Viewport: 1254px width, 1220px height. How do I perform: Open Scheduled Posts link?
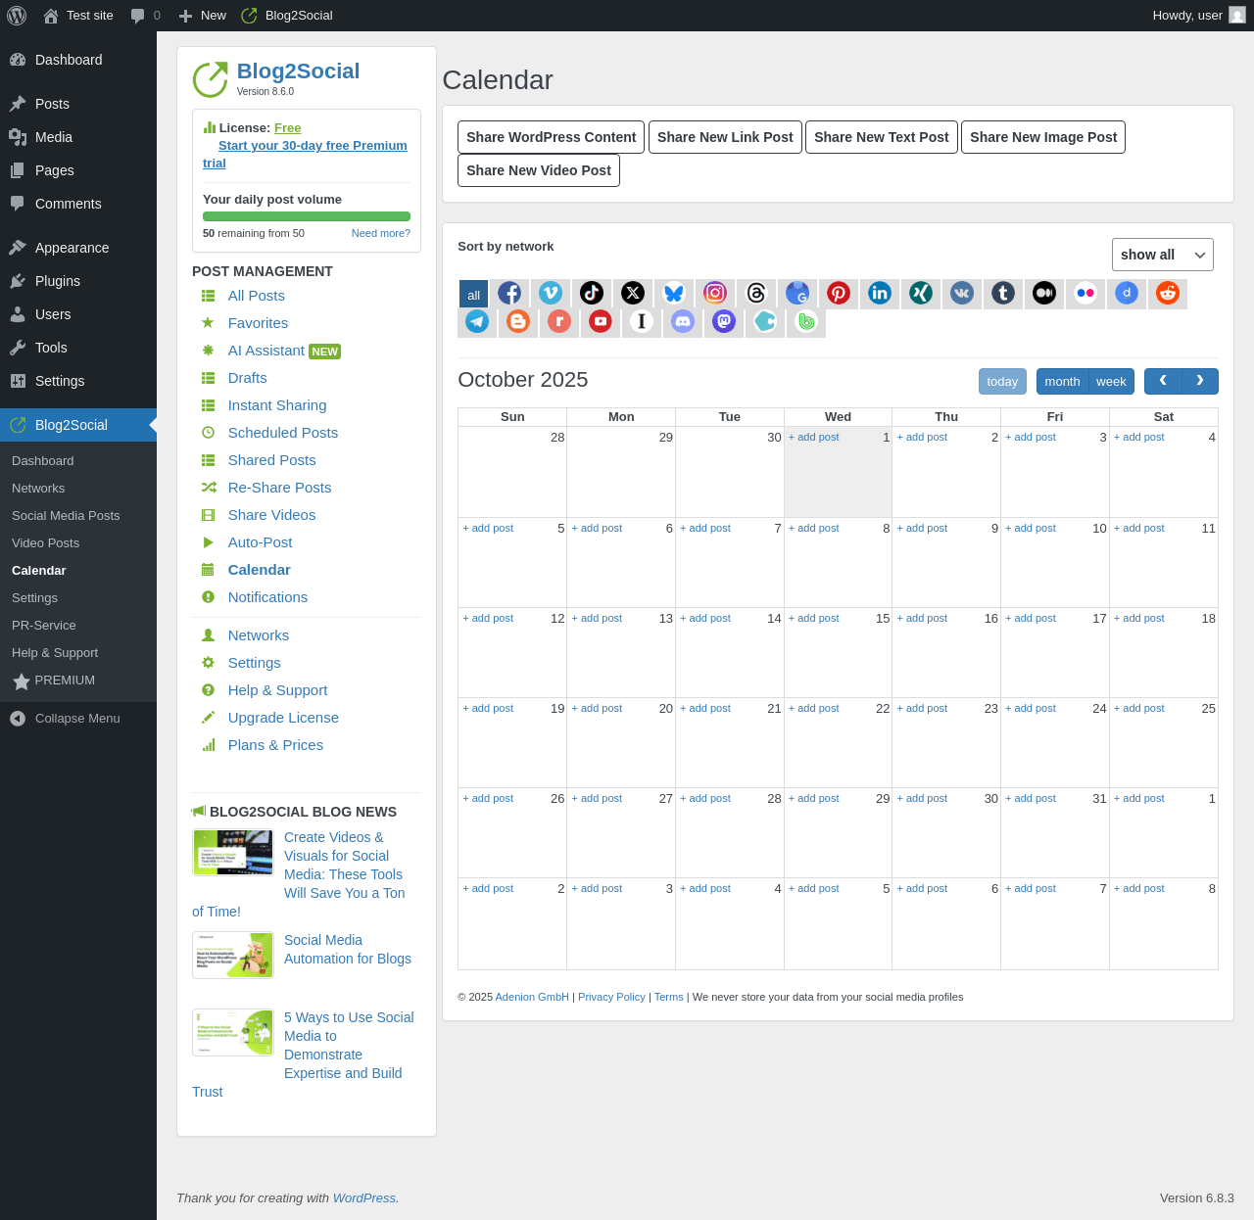pyautogui.click(x=283, y=433)
